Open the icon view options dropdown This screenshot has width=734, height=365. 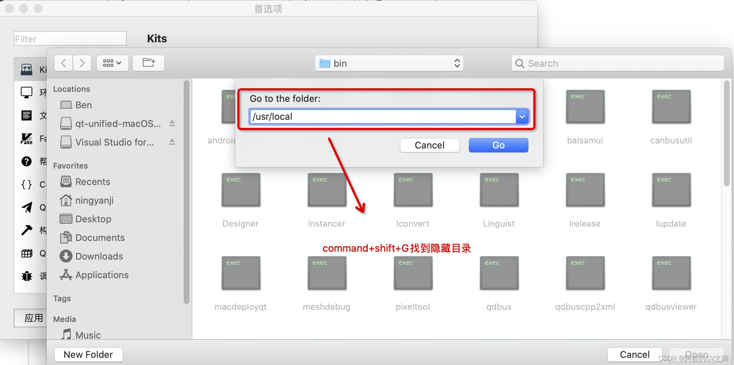[x=112, y=63]
